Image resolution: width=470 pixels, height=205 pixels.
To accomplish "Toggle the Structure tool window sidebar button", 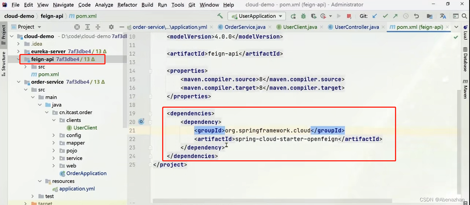I will click(4, 64).
